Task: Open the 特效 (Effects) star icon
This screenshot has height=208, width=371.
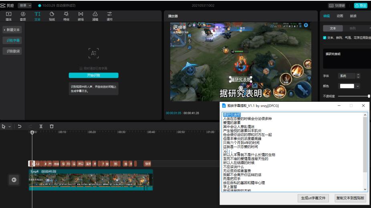Action: [x=66, y=14]
